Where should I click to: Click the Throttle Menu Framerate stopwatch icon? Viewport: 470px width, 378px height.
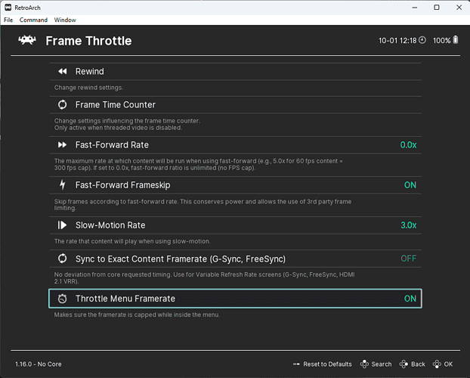(62, 299)
